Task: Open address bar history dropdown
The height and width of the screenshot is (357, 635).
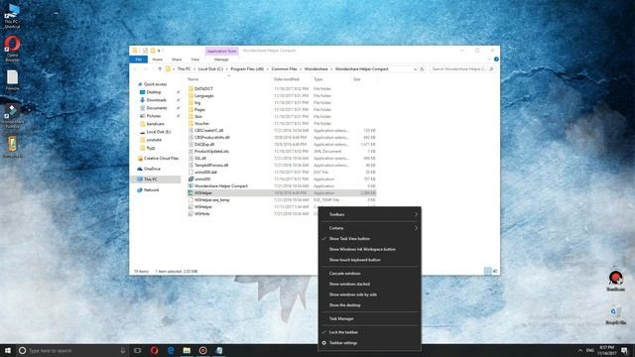Action: point(415,69)
